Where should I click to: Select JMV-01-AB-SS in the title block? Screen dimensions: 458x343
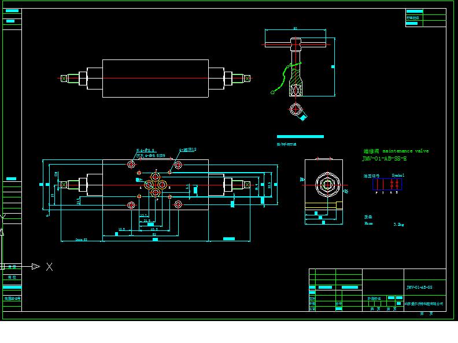[x=419, y=288]
